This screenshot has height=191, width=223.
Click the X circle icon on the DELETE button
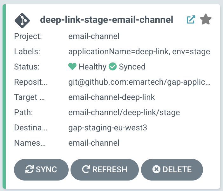click(156, 169)
